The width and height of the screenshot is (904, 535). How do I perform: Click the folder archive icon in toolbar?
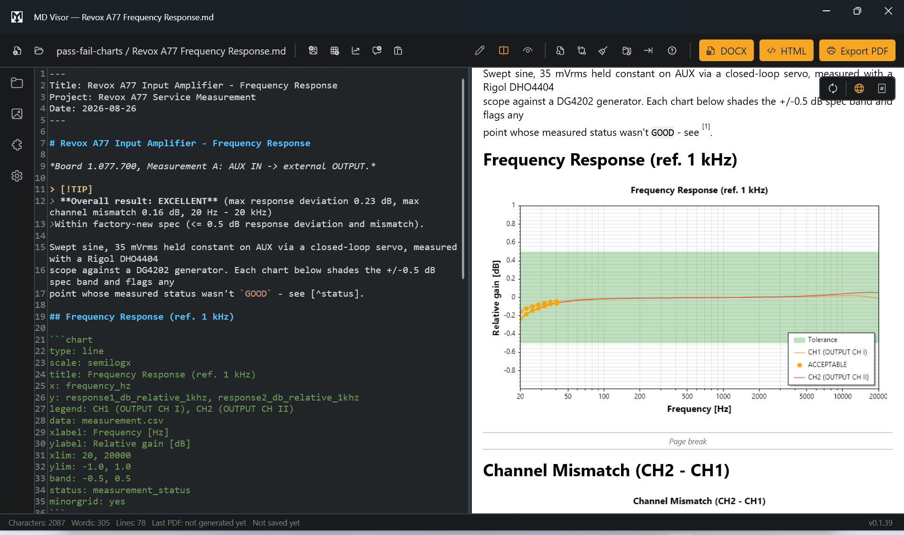coord(627,51)
